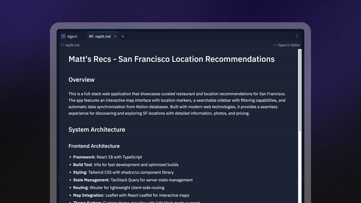Close the replit.md tab

115,36
